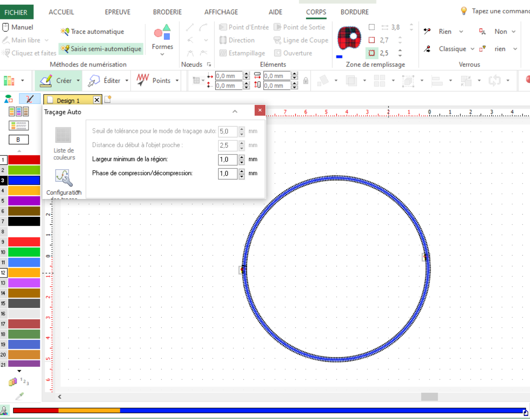The height and width of the screenshot is (420, 530).
Task: Click the Saisie semi-automatique tool
Action: tap(101, 49)
